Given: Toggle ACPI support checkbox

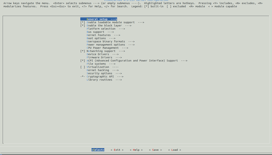Looking at the screenshot, I should pos(83,61).
